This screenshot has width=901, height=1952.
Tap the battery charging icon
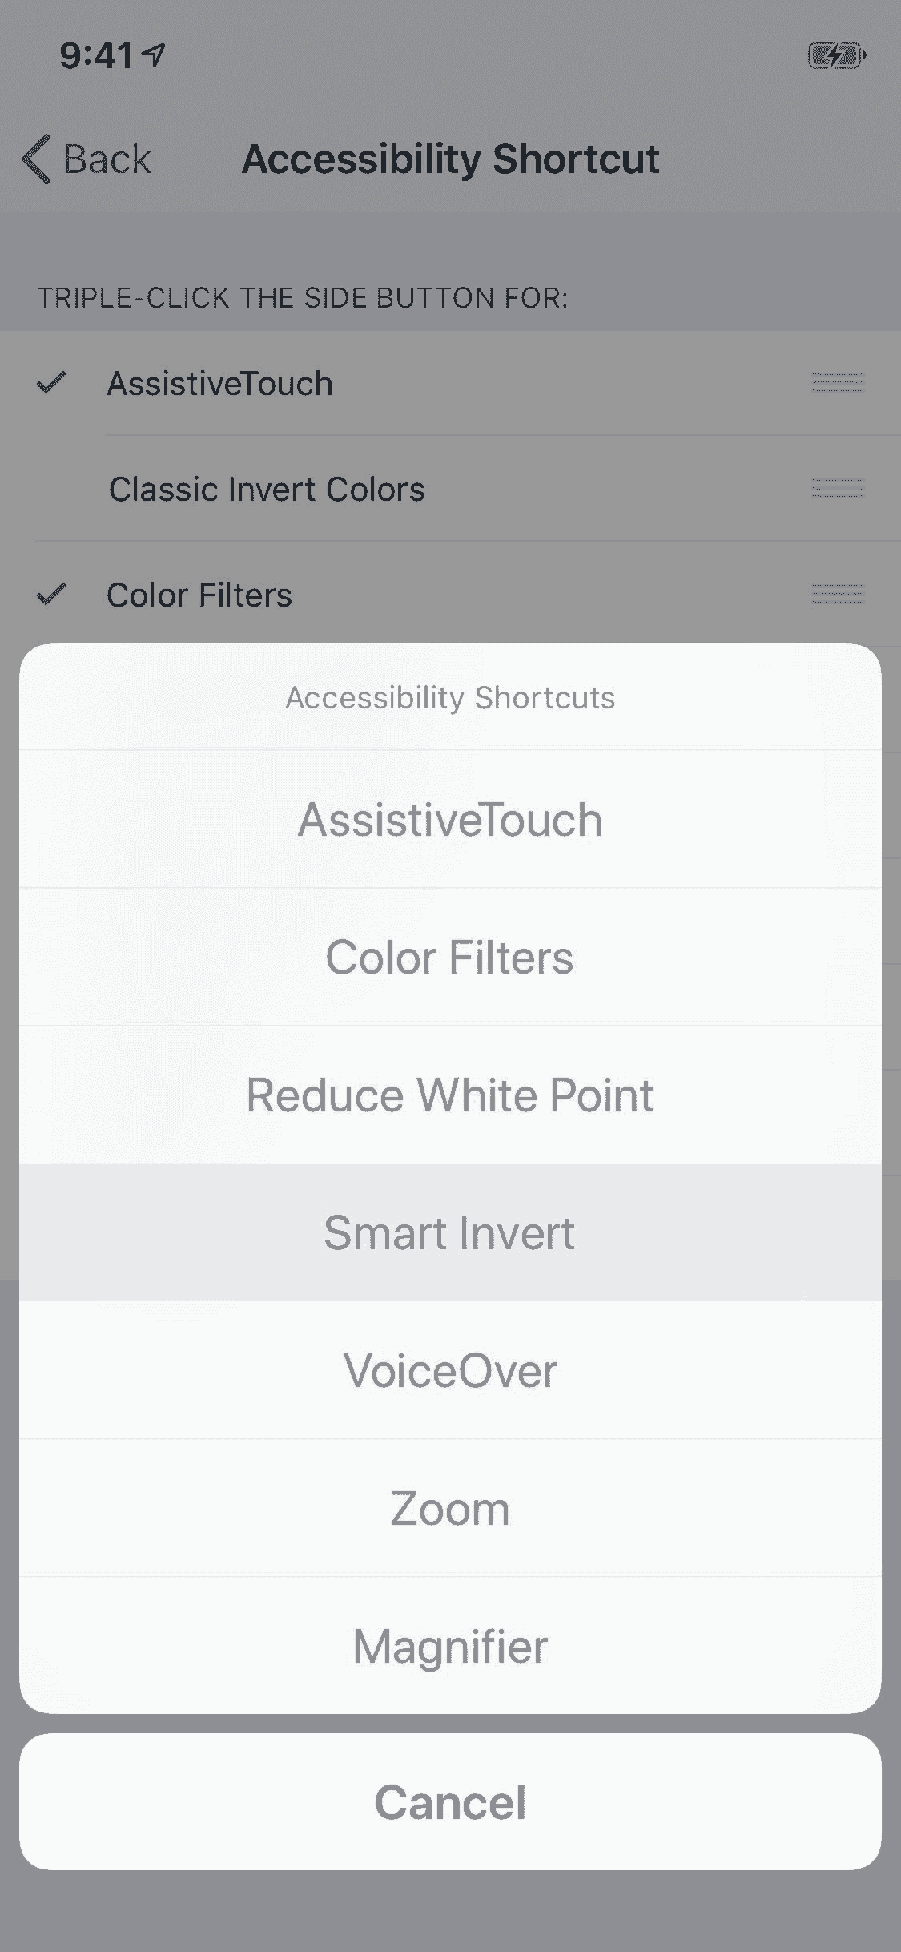click(x=836, y=56)
